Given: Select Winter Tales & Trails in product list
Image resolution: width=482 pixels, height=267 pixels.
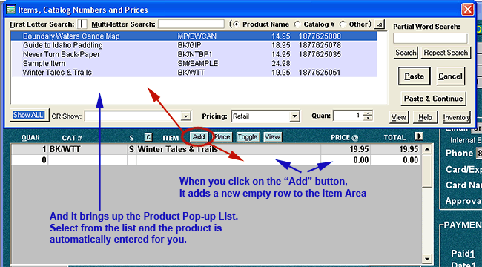Looking at the screenshot, I should point(194,73).
